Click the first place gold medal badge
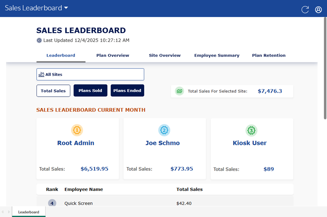This screenshot has height=217, width=327. click(77, 130)
